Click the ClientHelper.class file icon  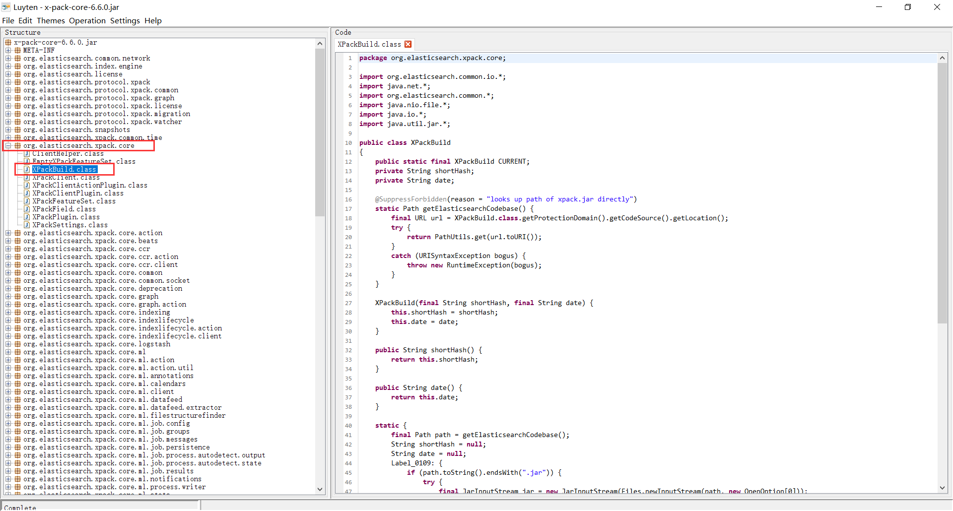pos(27,153)
